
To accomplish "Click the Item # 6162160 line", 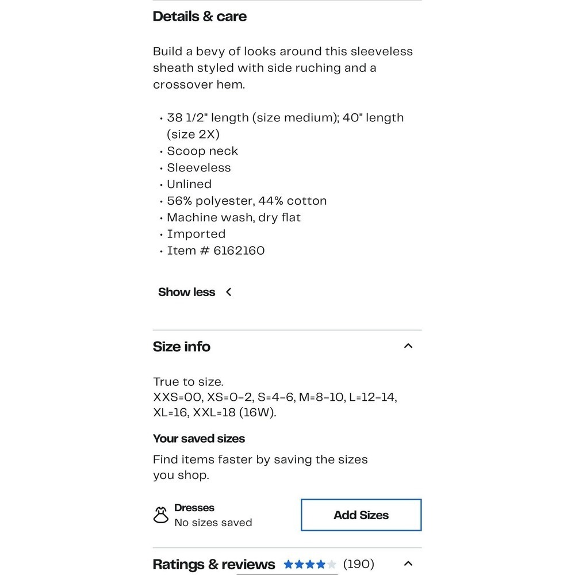I will click(216, 251).
